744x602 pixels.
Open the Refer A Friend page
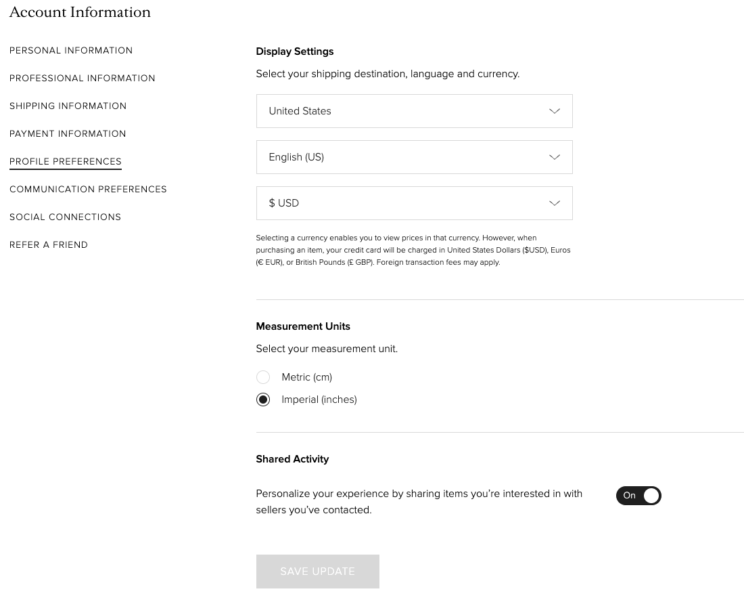(x=49, y=244)
